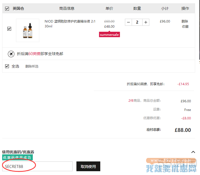Image resolution: width=200 pixels, height=175 pixels.
Task: Collapse the 使用优惠码/优惠券 section chevron
Action: point(193,152)
